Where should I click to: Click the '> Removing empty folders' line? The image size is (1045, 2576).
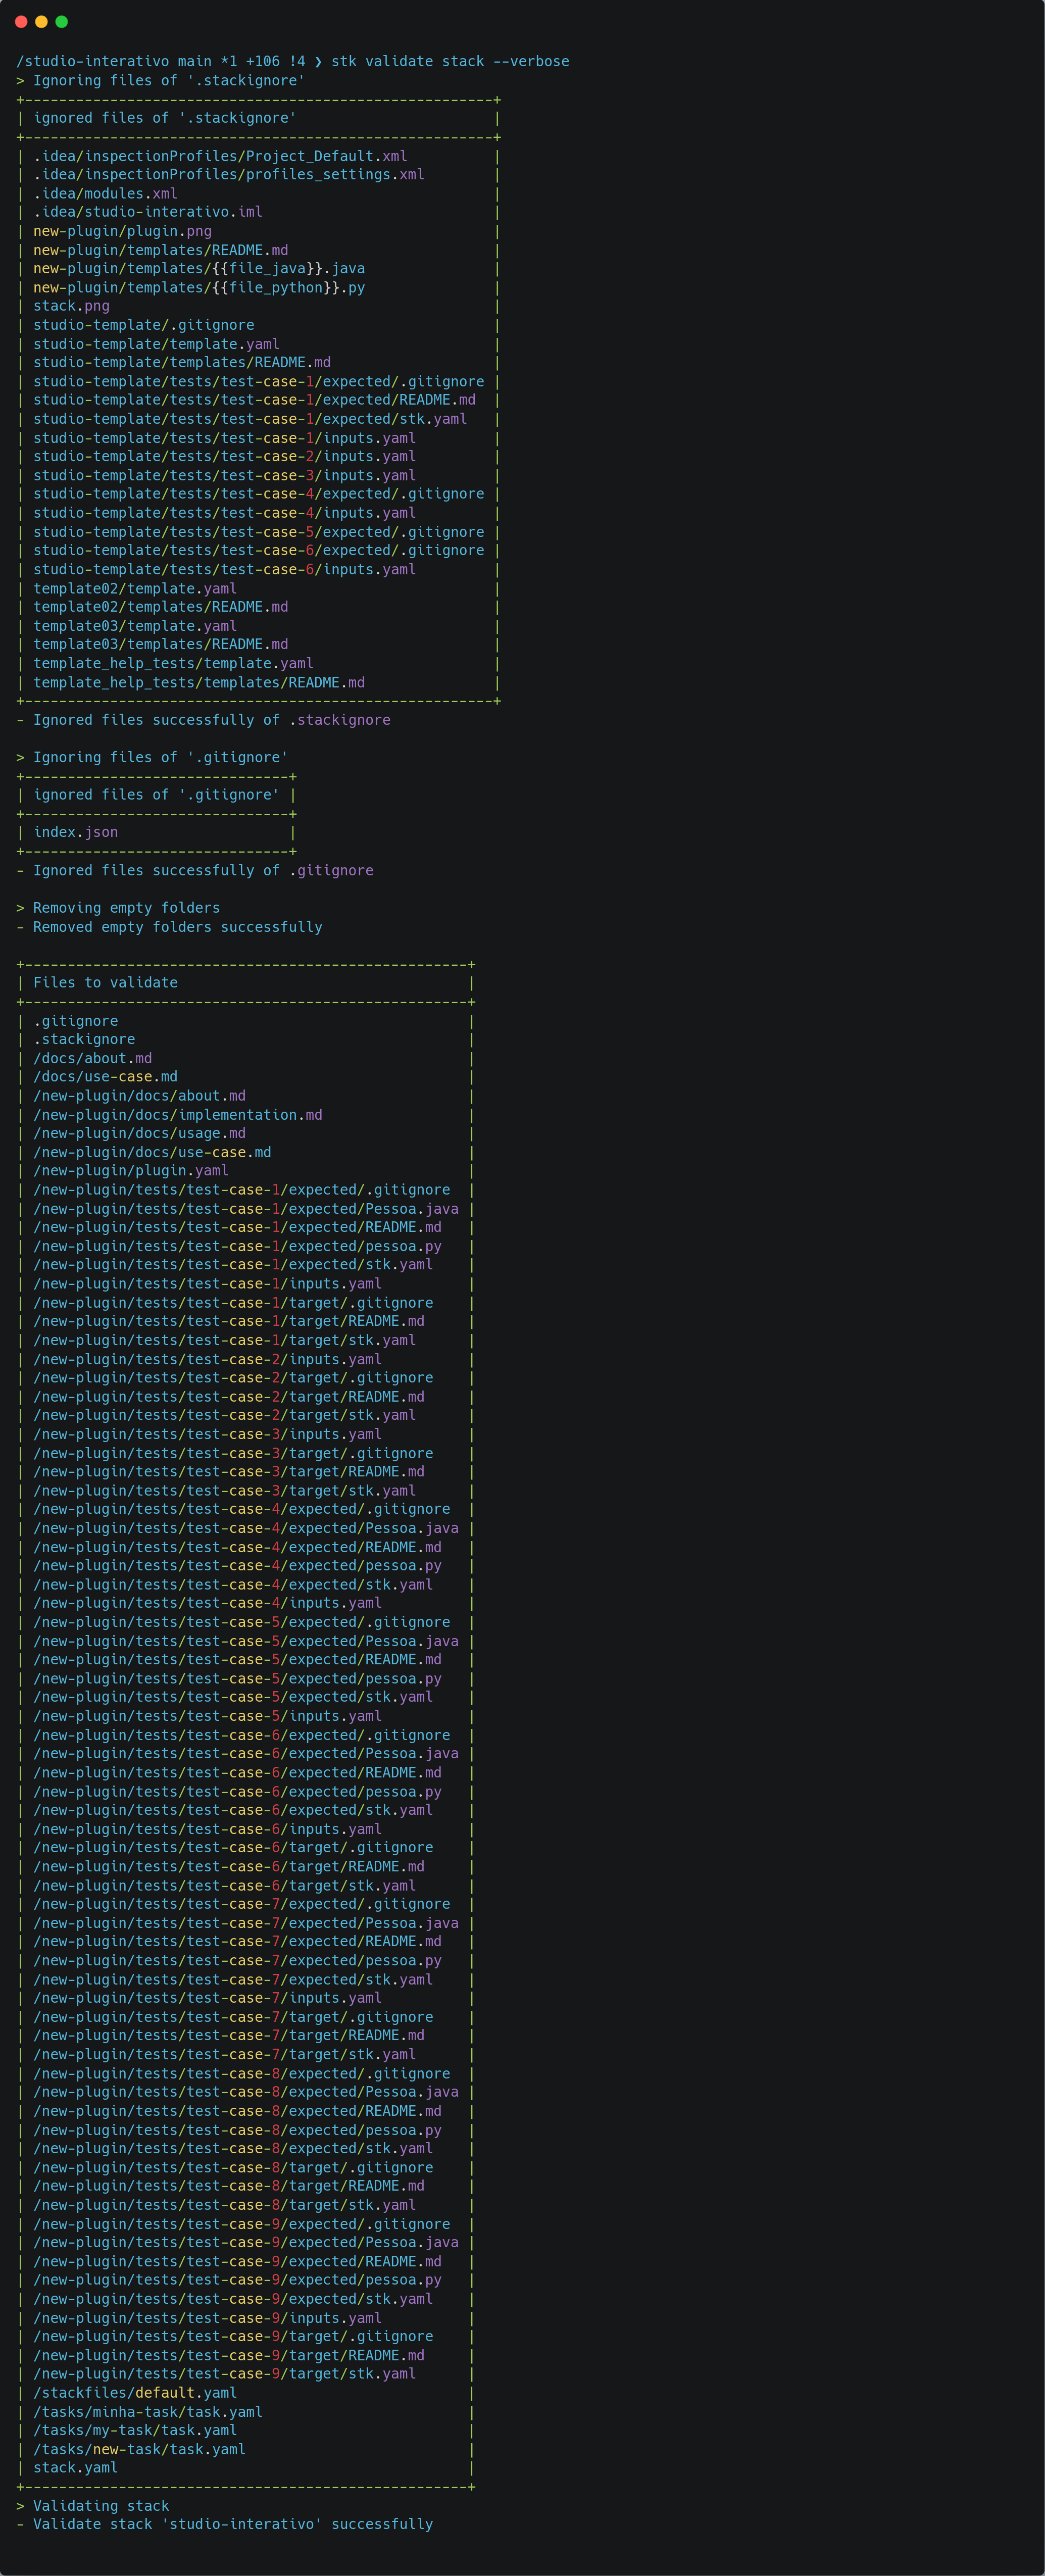point(118,908)
